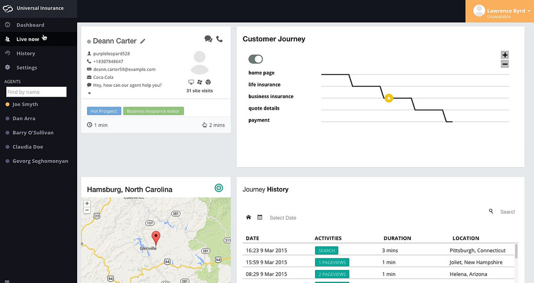Open Settings in the sidebar

27,67
